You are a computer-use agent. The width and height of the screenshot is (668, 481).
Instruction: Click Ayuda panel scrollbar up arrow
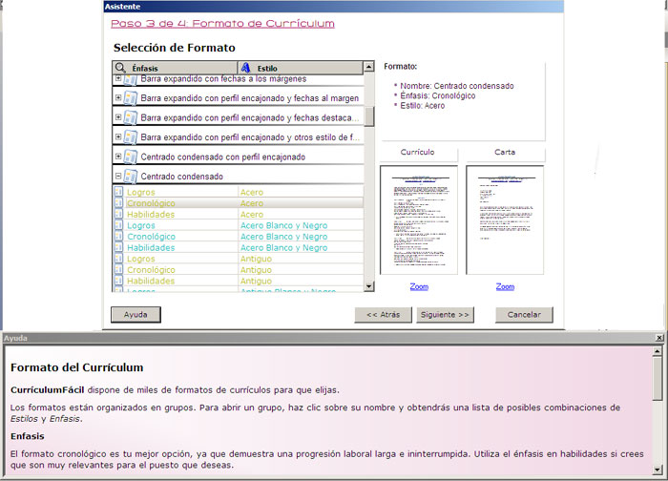click(x=658, y=351)
